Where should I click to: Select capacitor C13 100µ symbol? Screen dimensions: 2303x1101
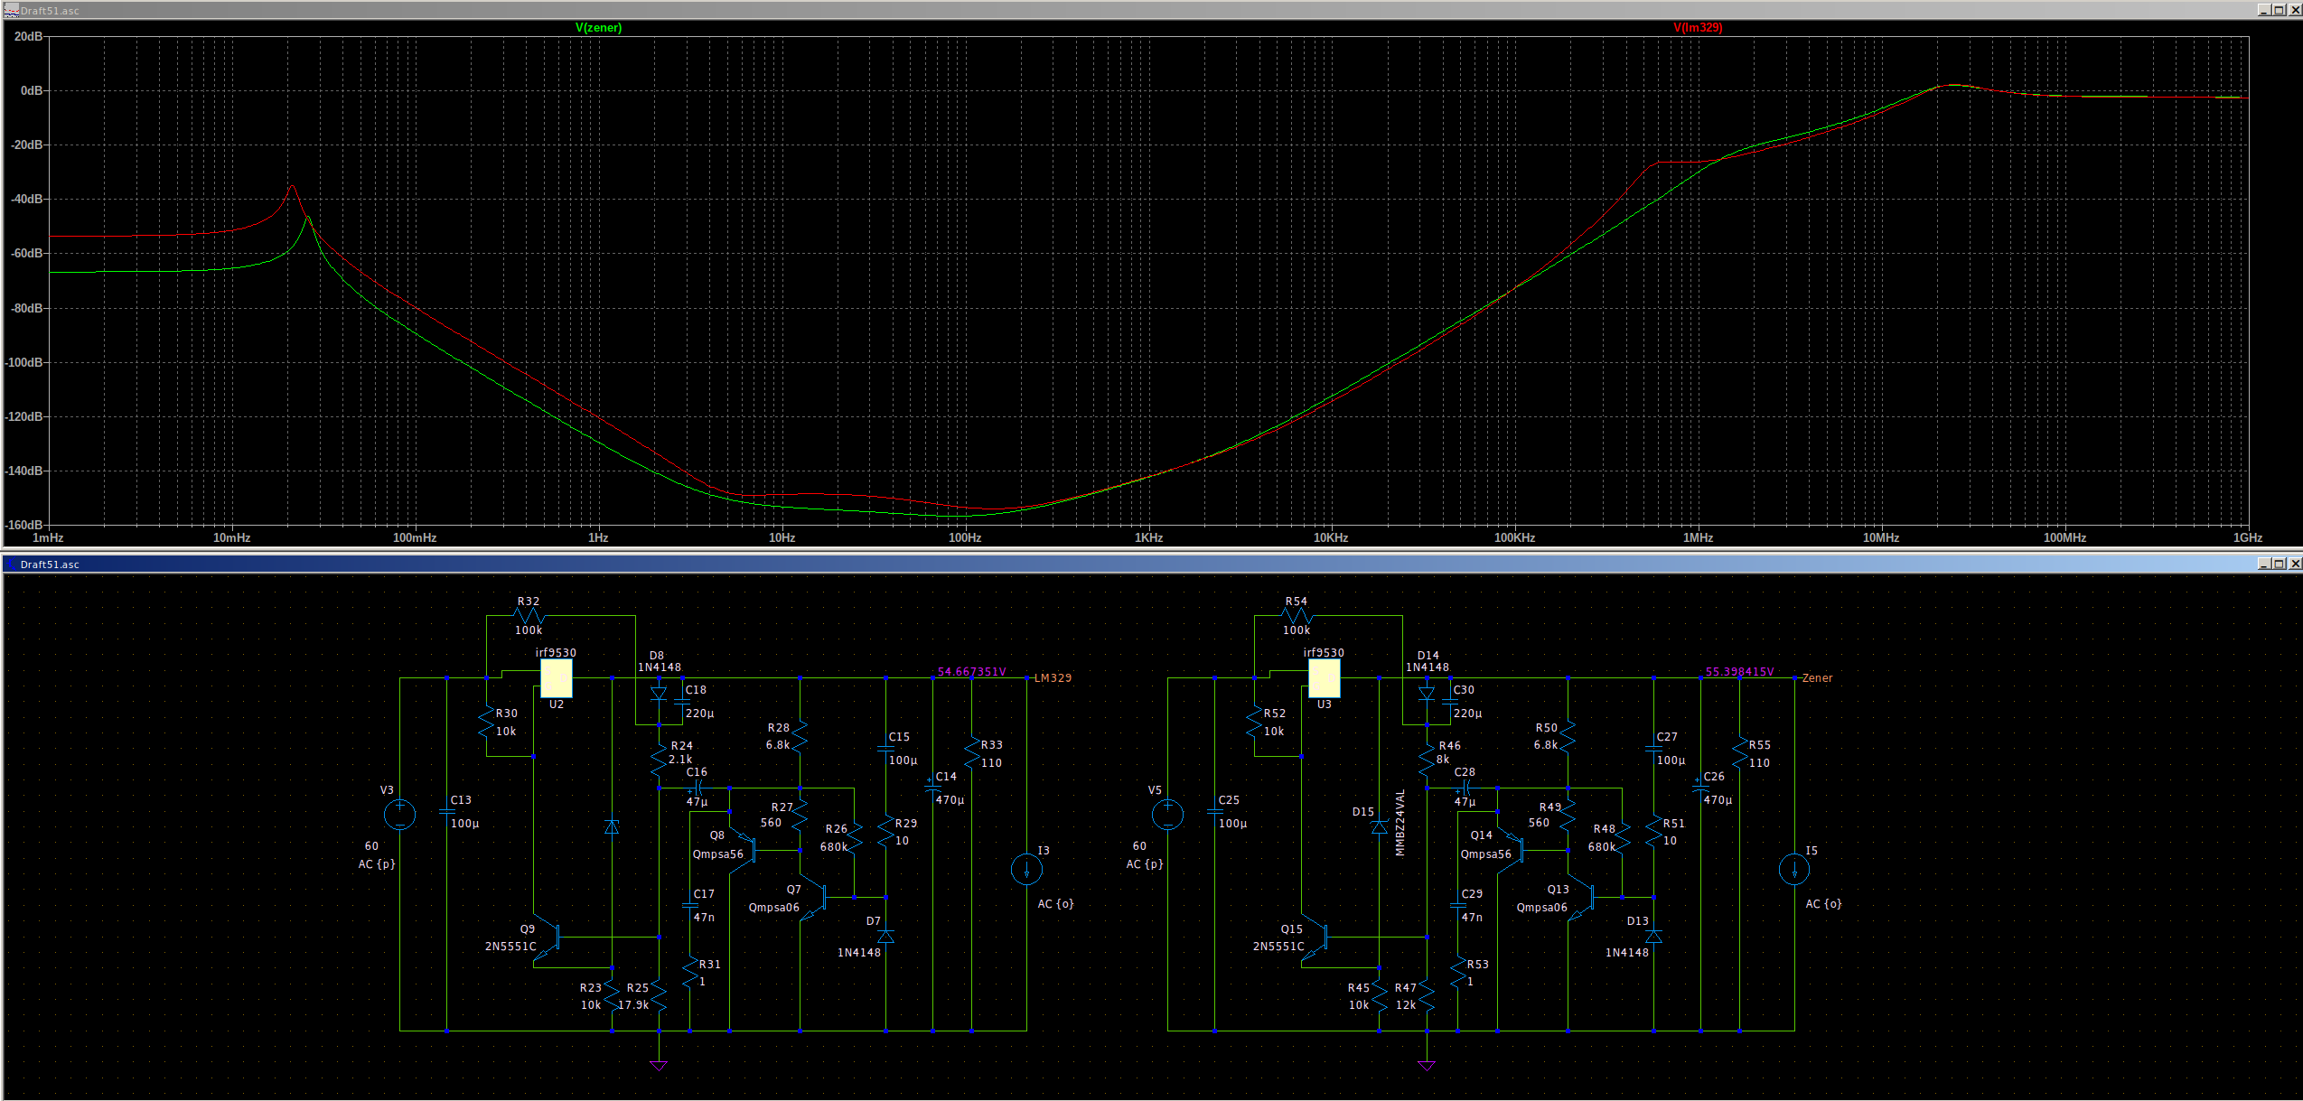pyautogui.click(x=446, y=812)
